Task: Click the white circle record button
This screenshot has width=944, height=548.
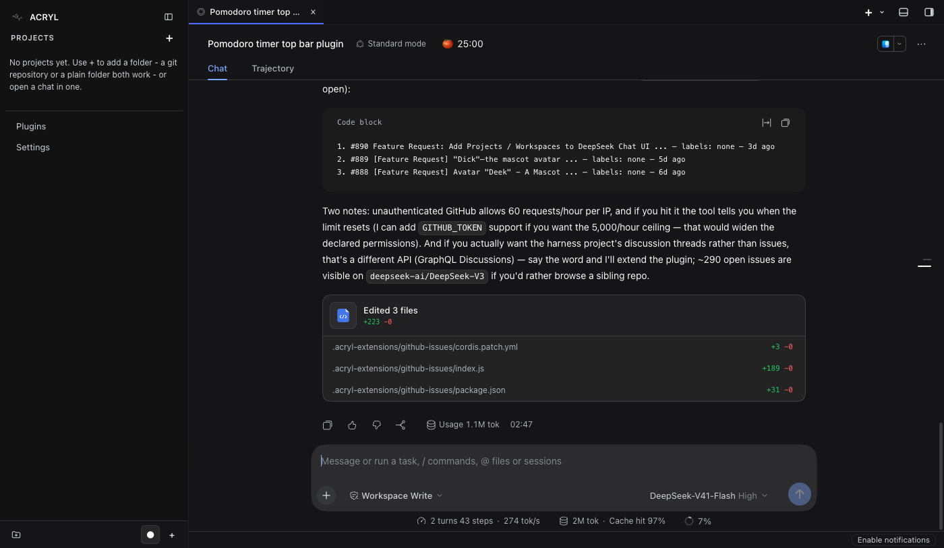Action: coord(150,535)
